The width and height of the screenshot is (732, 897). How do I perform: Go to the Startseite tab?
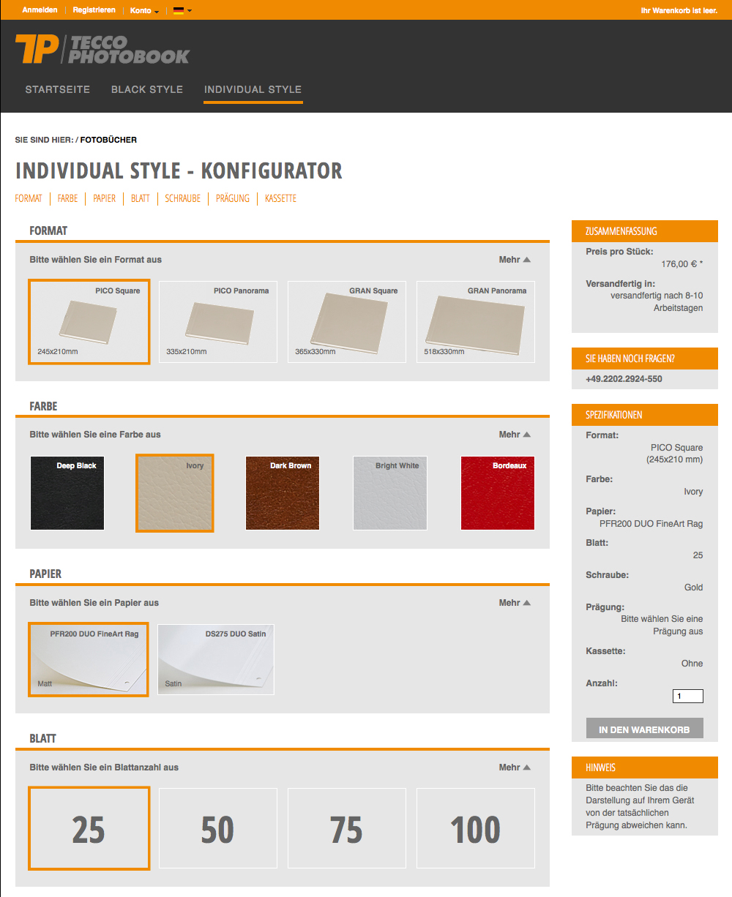coord(58,89)
